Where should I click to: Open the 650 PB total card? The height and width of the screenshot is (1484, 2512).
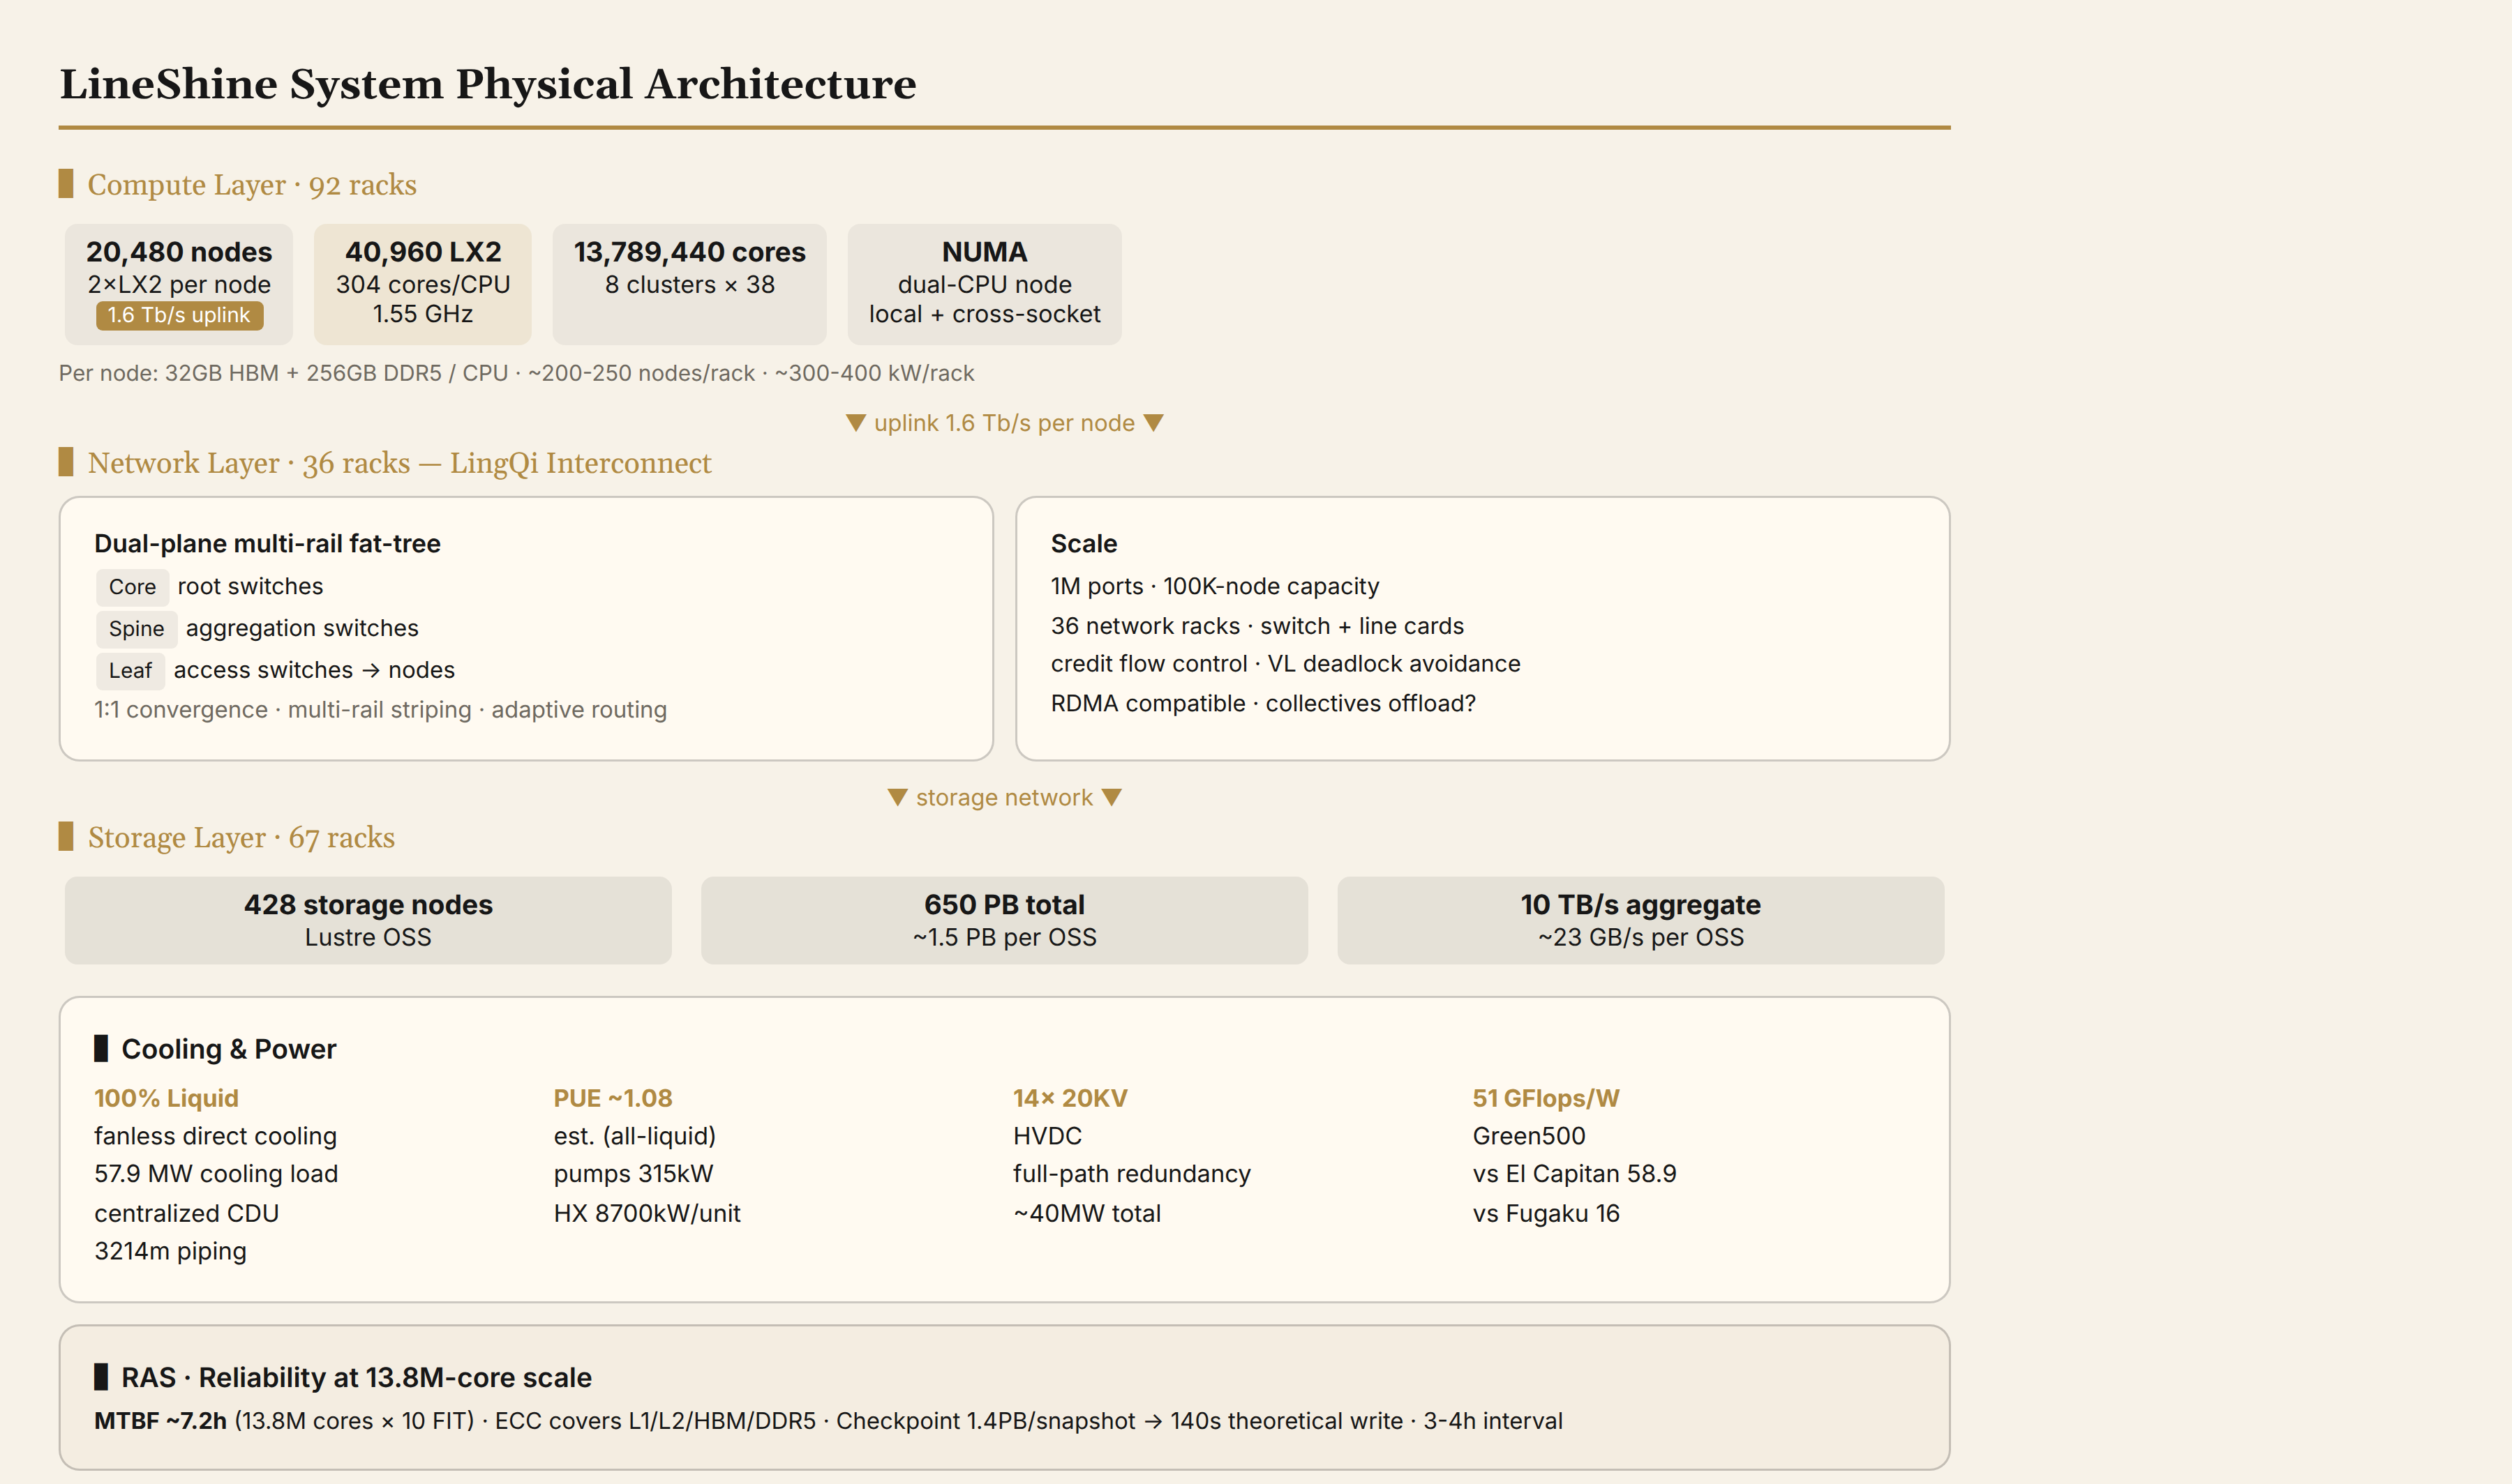1004,920
